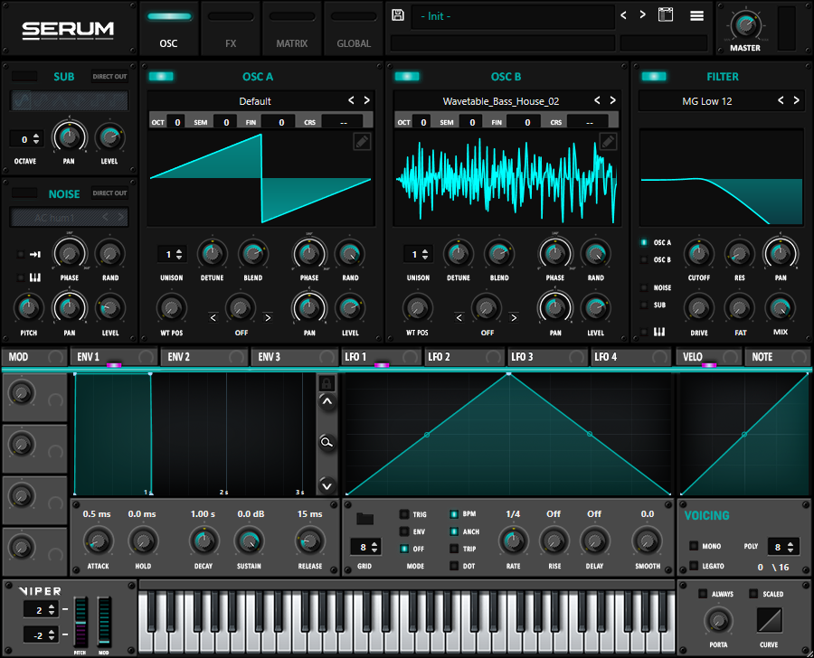Toggle the OSC A enable switch
Screen dimensions: 814x658
point(161,76)
